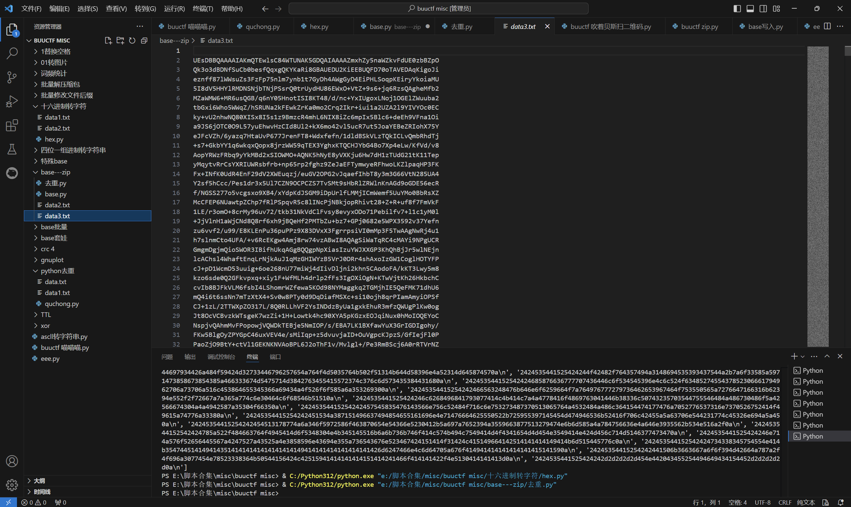This screenshot has width=851, height=507.
Task: Open the Explorer view in activity bar
Action: click(12, 30)
